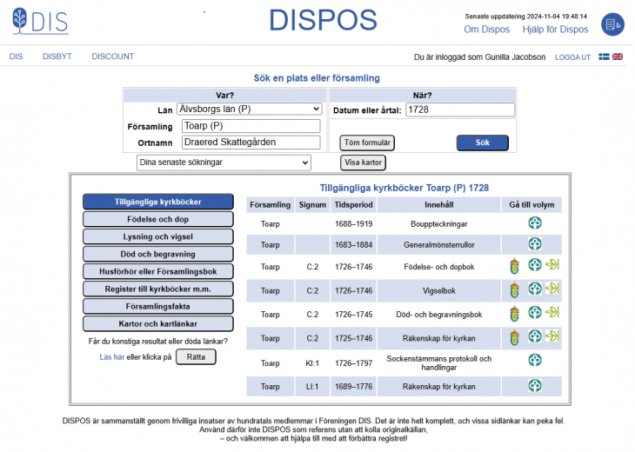Screen dimensions: 635x452
Task: Open the DIS menu item
Action: [16, 56]
